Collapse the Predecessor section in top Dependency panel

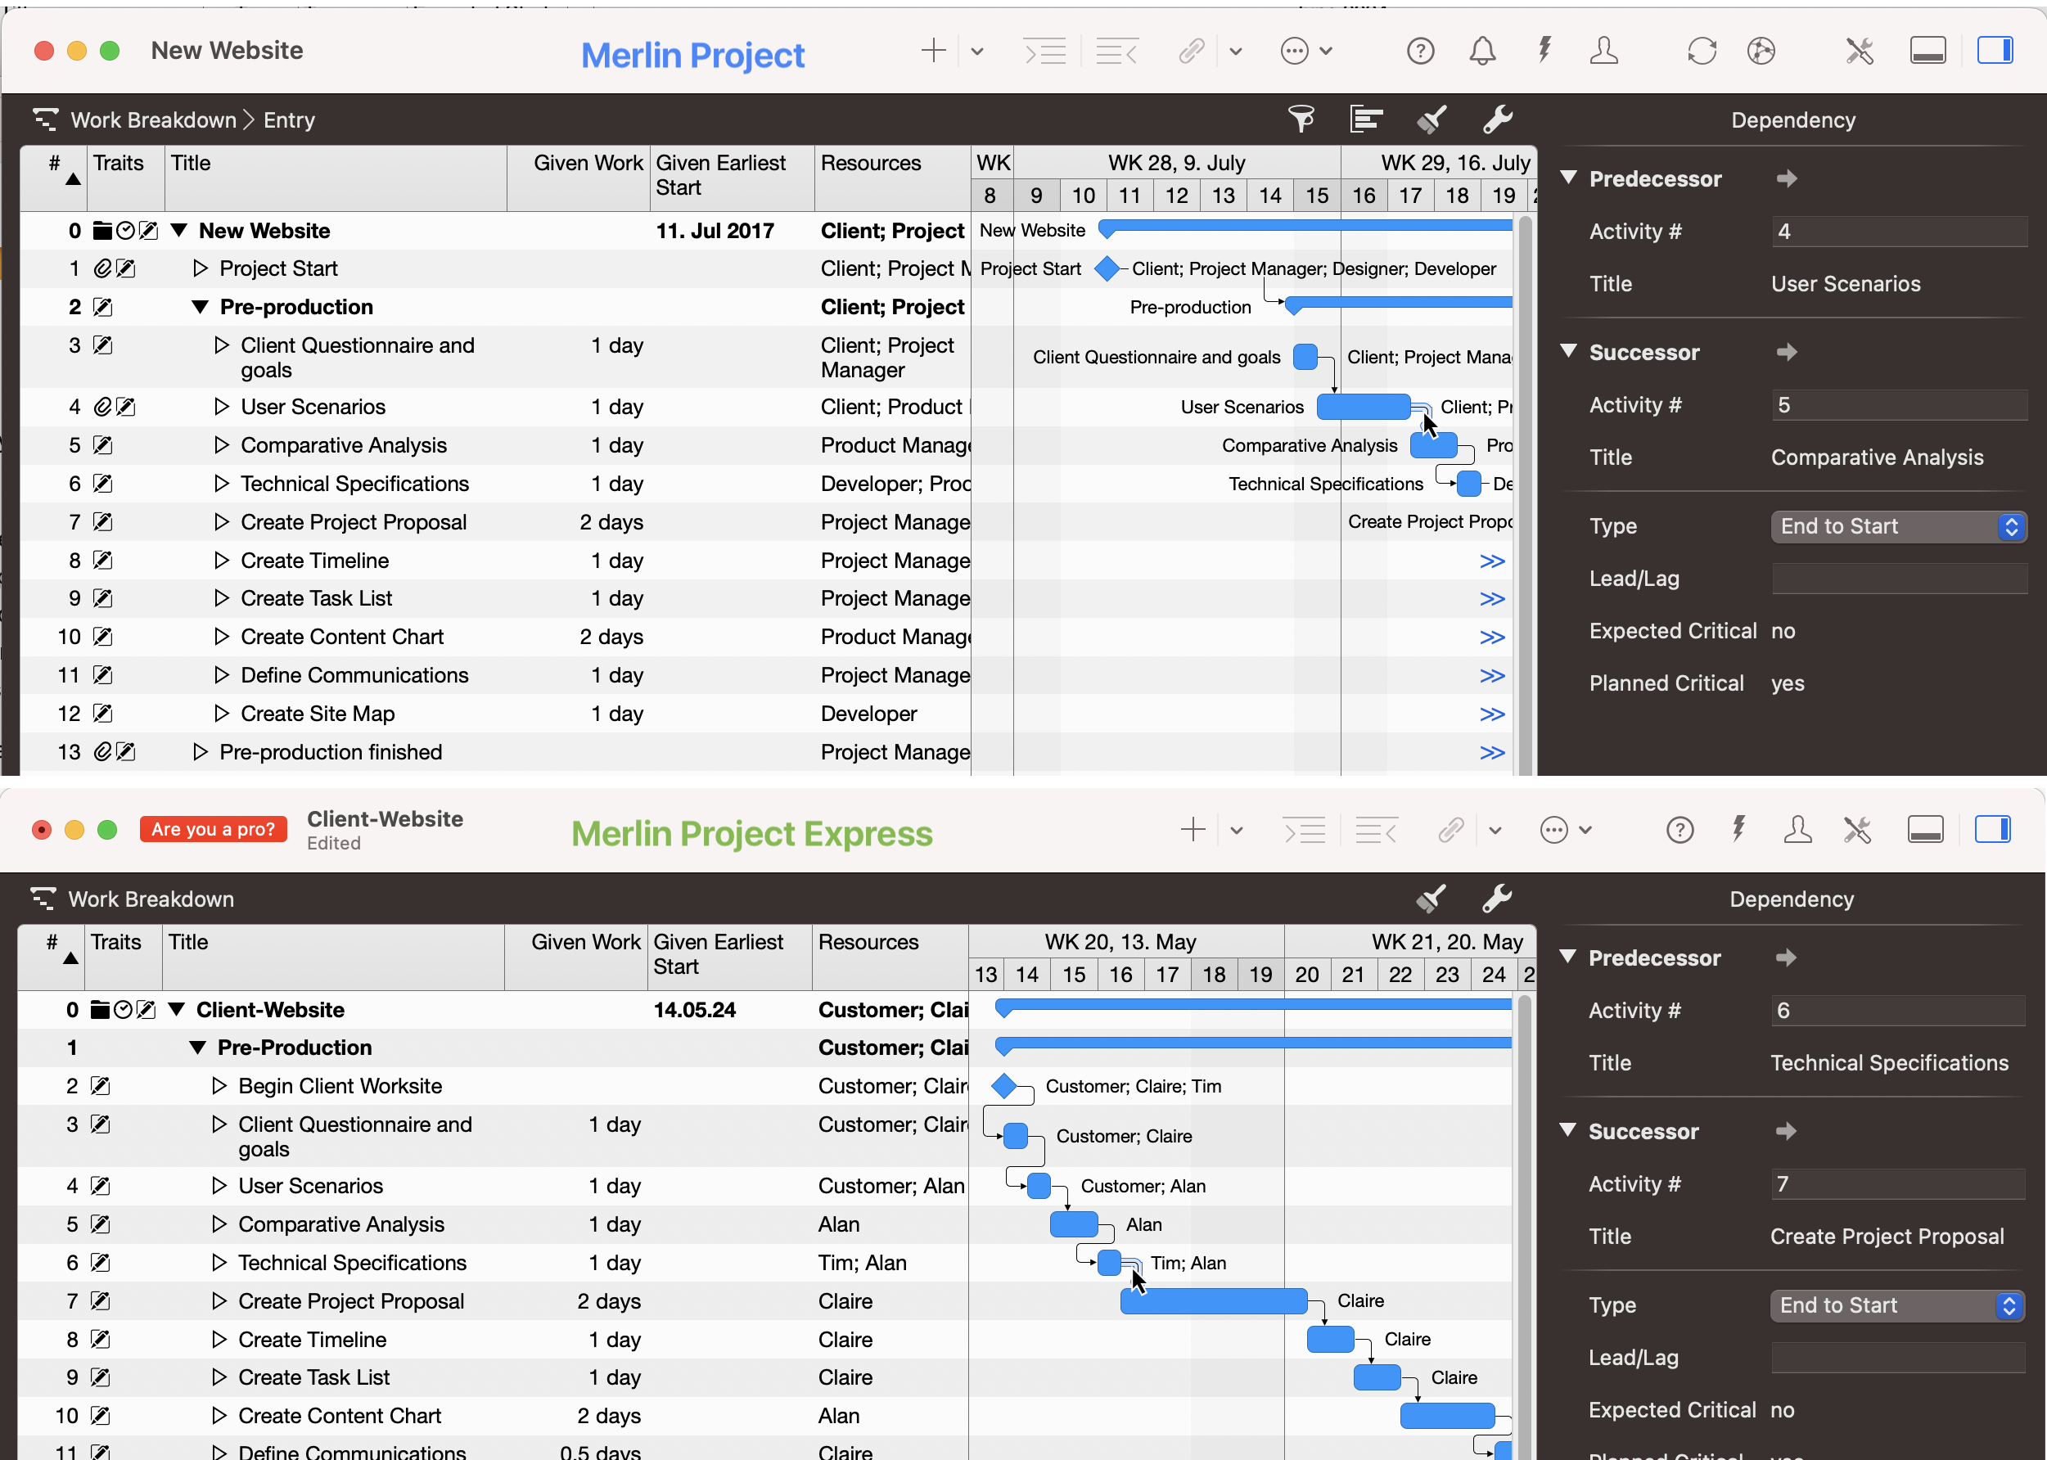click(1569, 178)
